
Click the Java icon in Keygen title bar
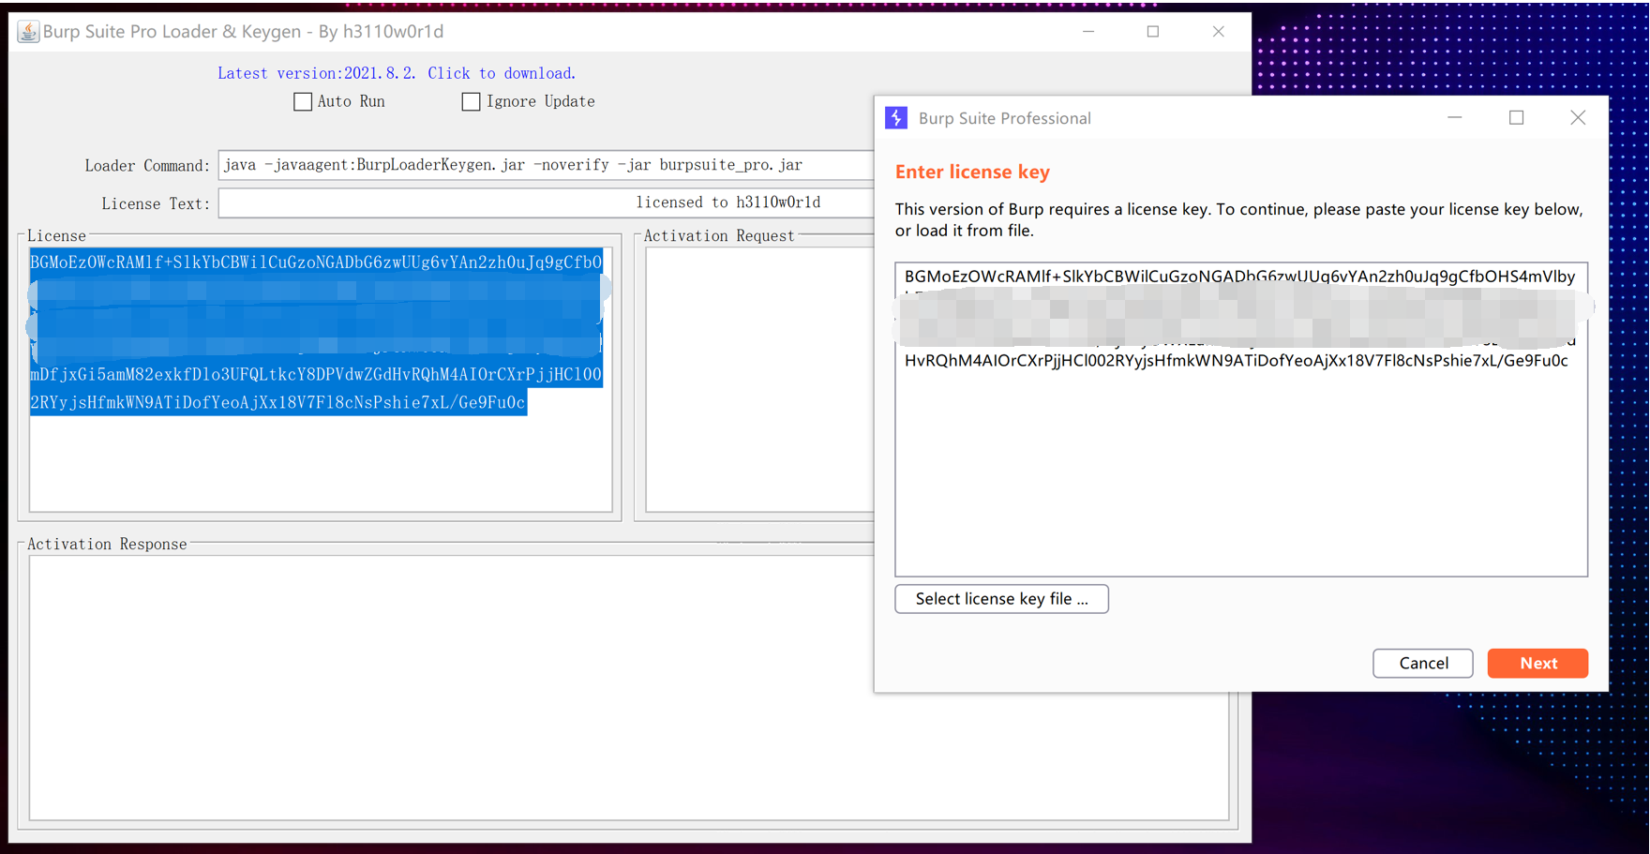click(x=28, y=32)
